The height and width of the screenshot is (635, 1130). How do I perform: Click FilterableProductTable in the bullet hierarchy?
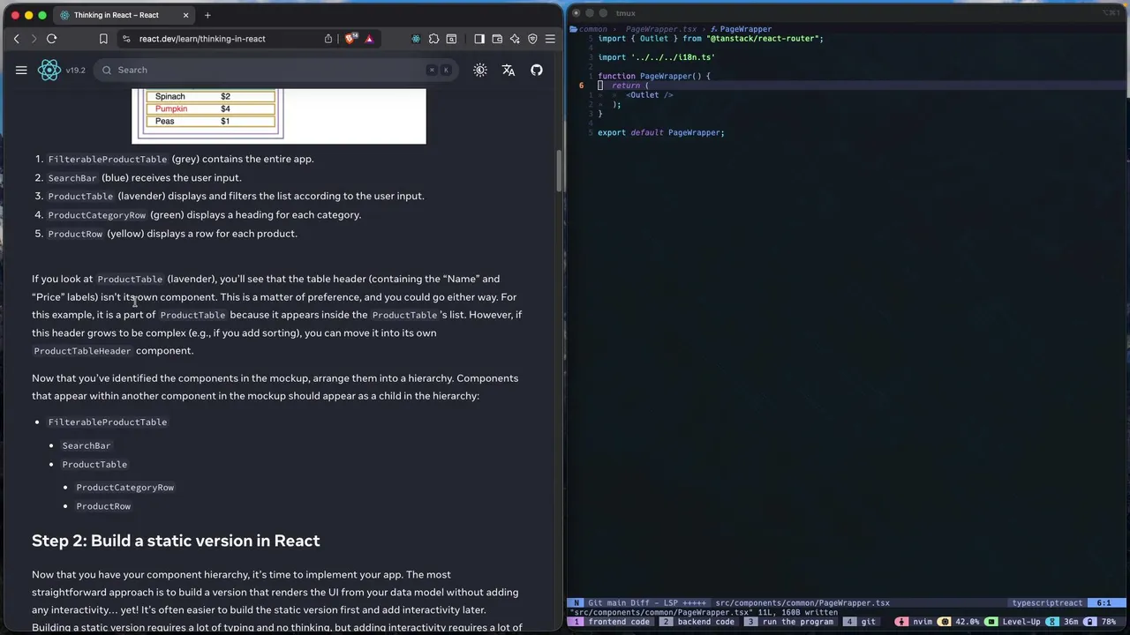[107, 422]
